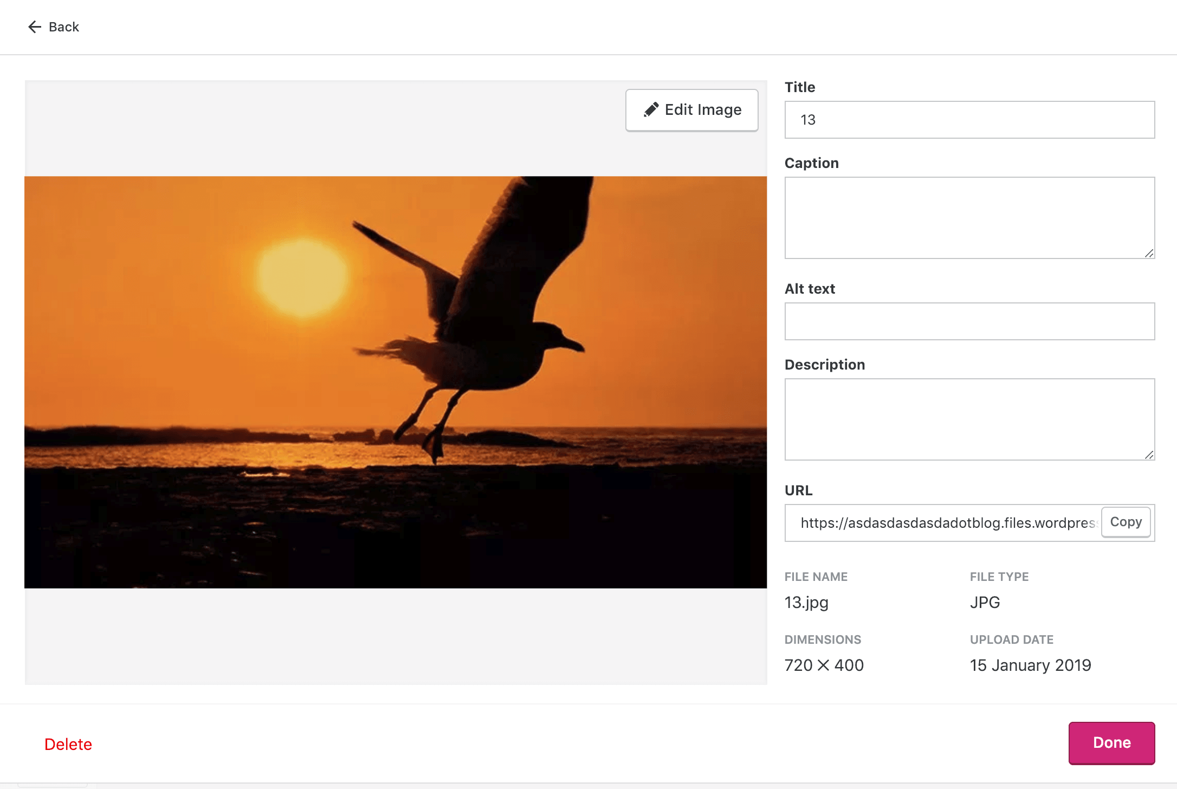Click the DIMENSIONS value 720 x 400
The image size is (1177, 789).
(x=824, y=665)
